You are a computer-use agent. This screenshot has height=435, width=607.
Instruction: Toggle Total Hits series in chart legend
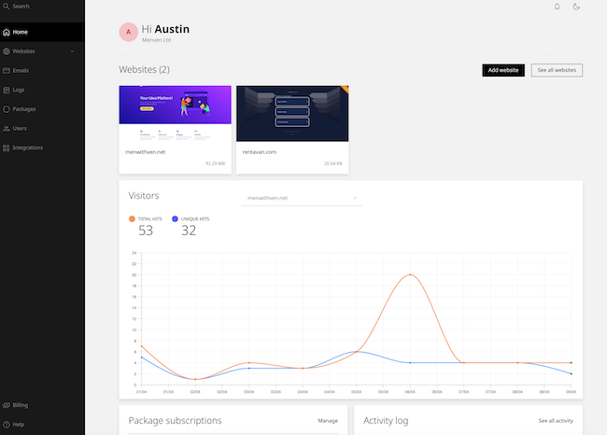132,218
